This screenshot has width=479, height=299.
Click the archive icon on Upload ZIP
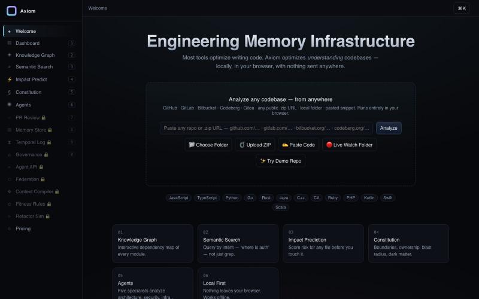242,145
